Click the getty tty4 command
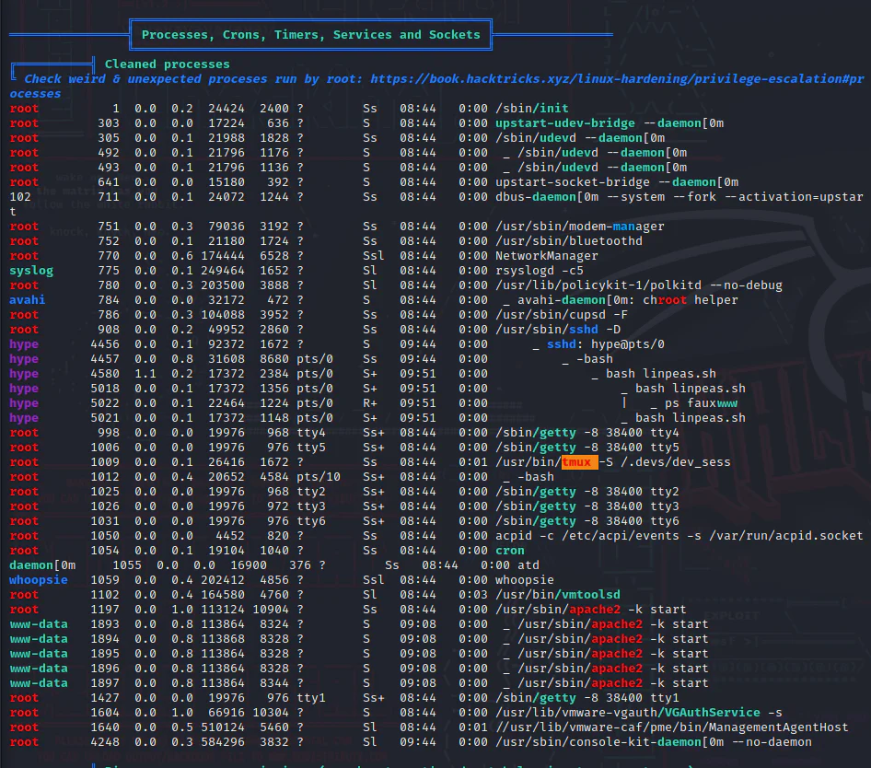871x768 pixels. (587, 433)
